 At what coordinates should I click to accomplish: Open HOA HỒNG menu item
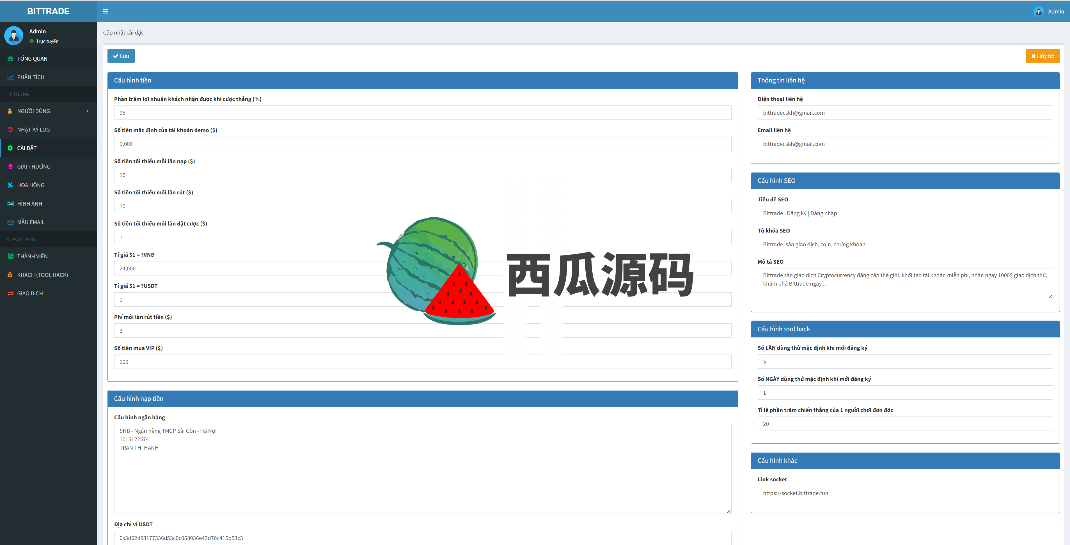[x=48, y=185]
